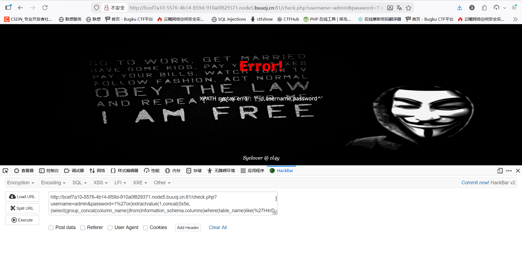
Task: Switch to the 控制台 console tab
Action: (49, 171)
